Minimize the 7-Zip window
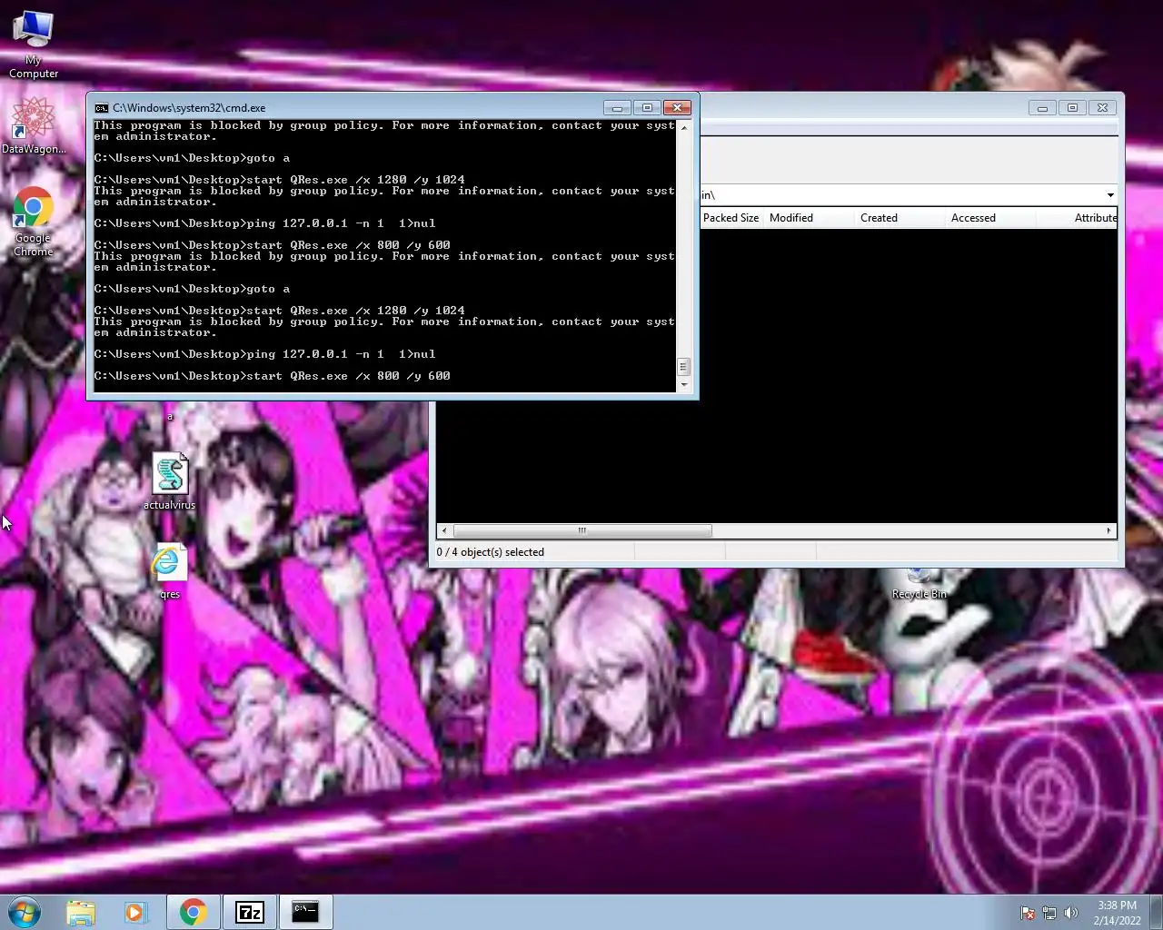 point(1042,107)
